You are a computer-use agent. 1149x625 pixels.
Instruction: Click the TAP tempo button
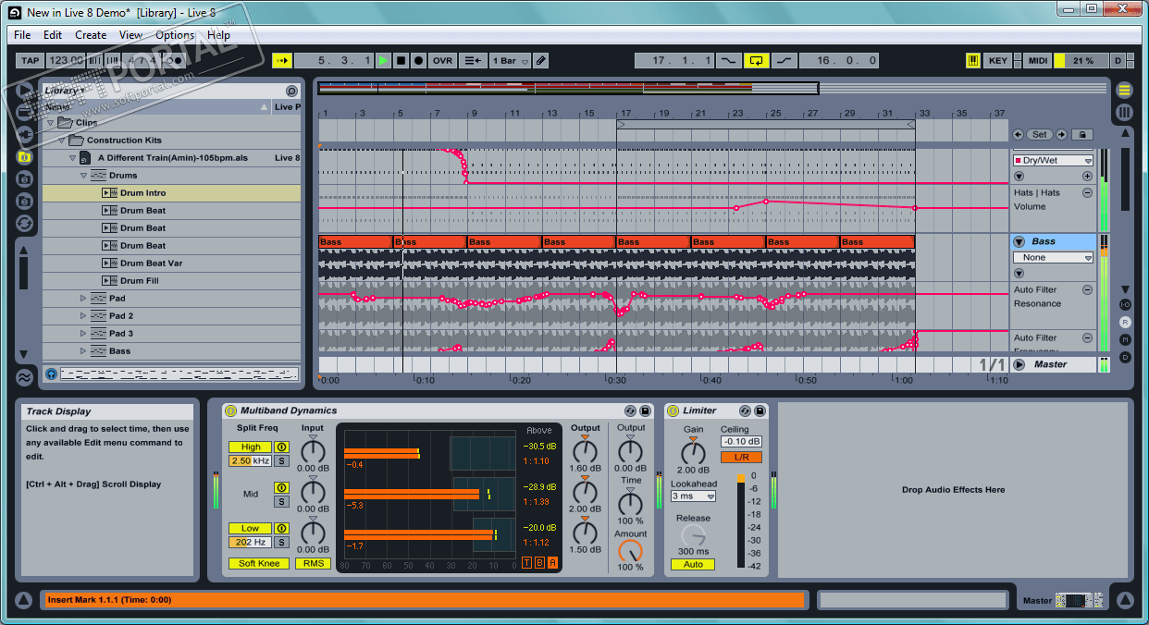(x=30, y=60)
